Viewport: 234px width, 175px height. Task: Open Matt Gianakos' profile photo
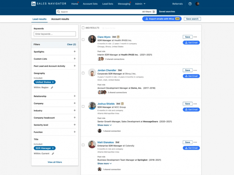click(x=92, y=144)
